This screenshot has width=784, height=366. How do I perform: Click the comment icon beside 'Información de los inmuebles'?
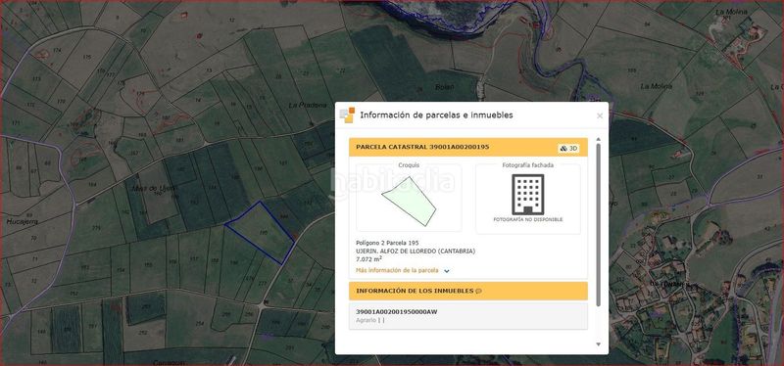478,291
